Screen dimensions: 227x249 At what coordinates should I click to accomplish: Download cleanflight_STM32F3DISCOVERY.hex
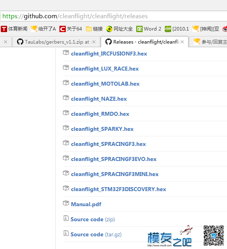coord(118,189)
